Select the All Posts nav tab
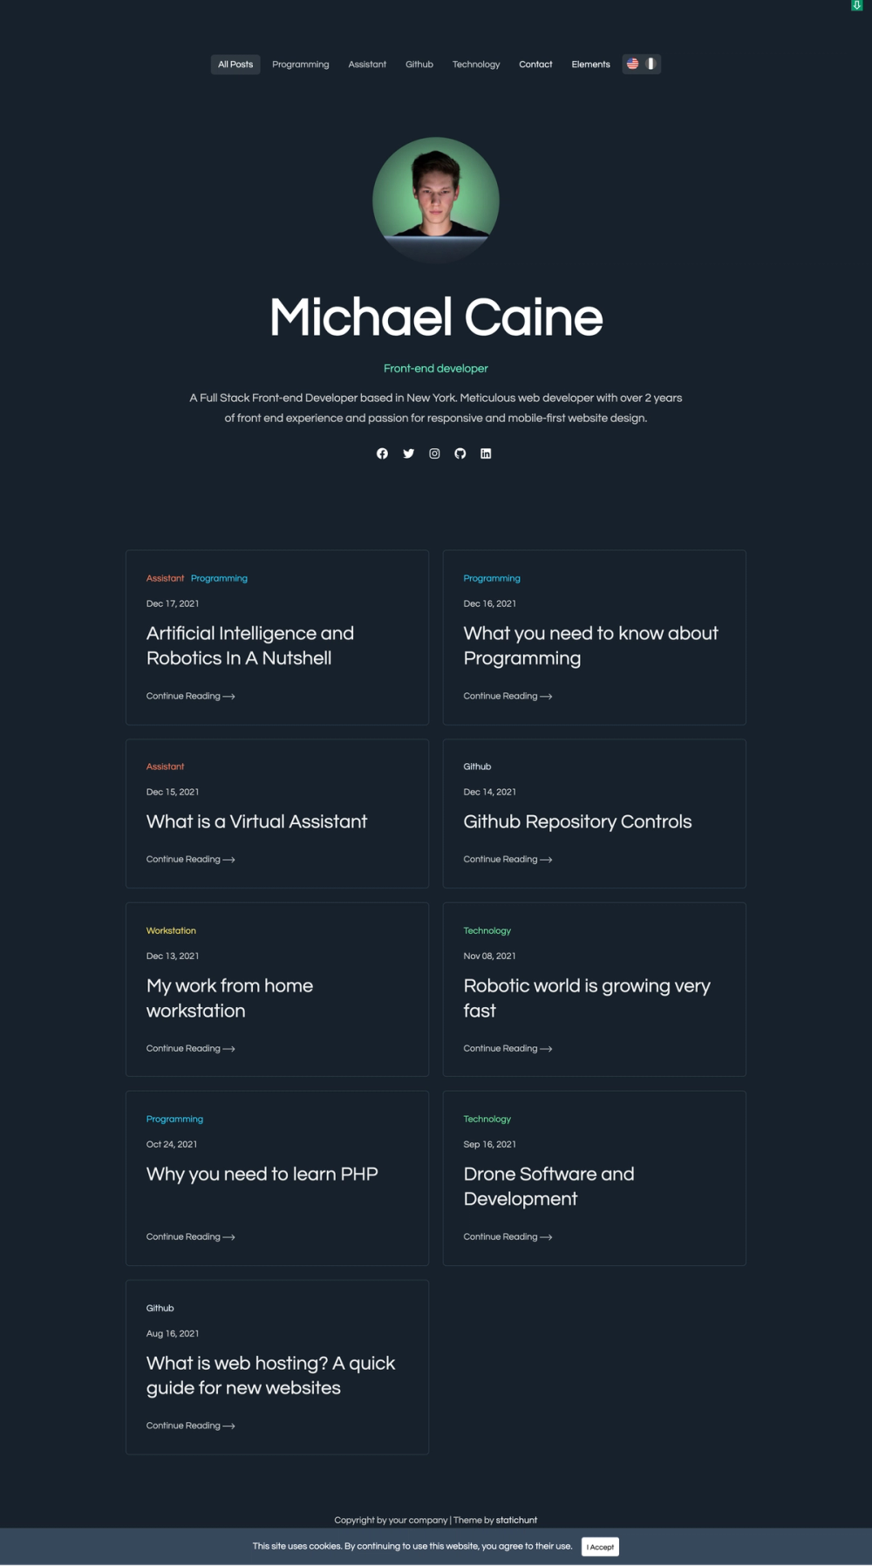The image size is (872, 1566). [x=235, y=65]
